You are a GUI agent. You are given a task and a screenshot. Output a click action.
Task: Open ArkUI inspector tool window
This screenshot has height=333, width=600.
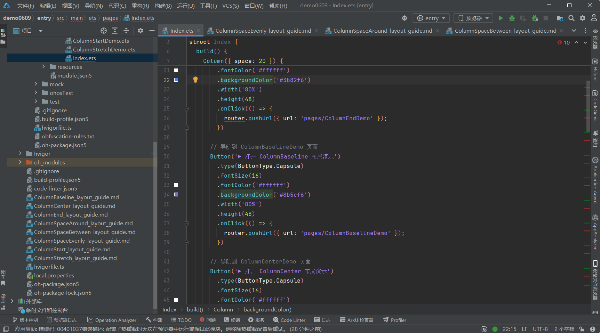tap(357, 320)
